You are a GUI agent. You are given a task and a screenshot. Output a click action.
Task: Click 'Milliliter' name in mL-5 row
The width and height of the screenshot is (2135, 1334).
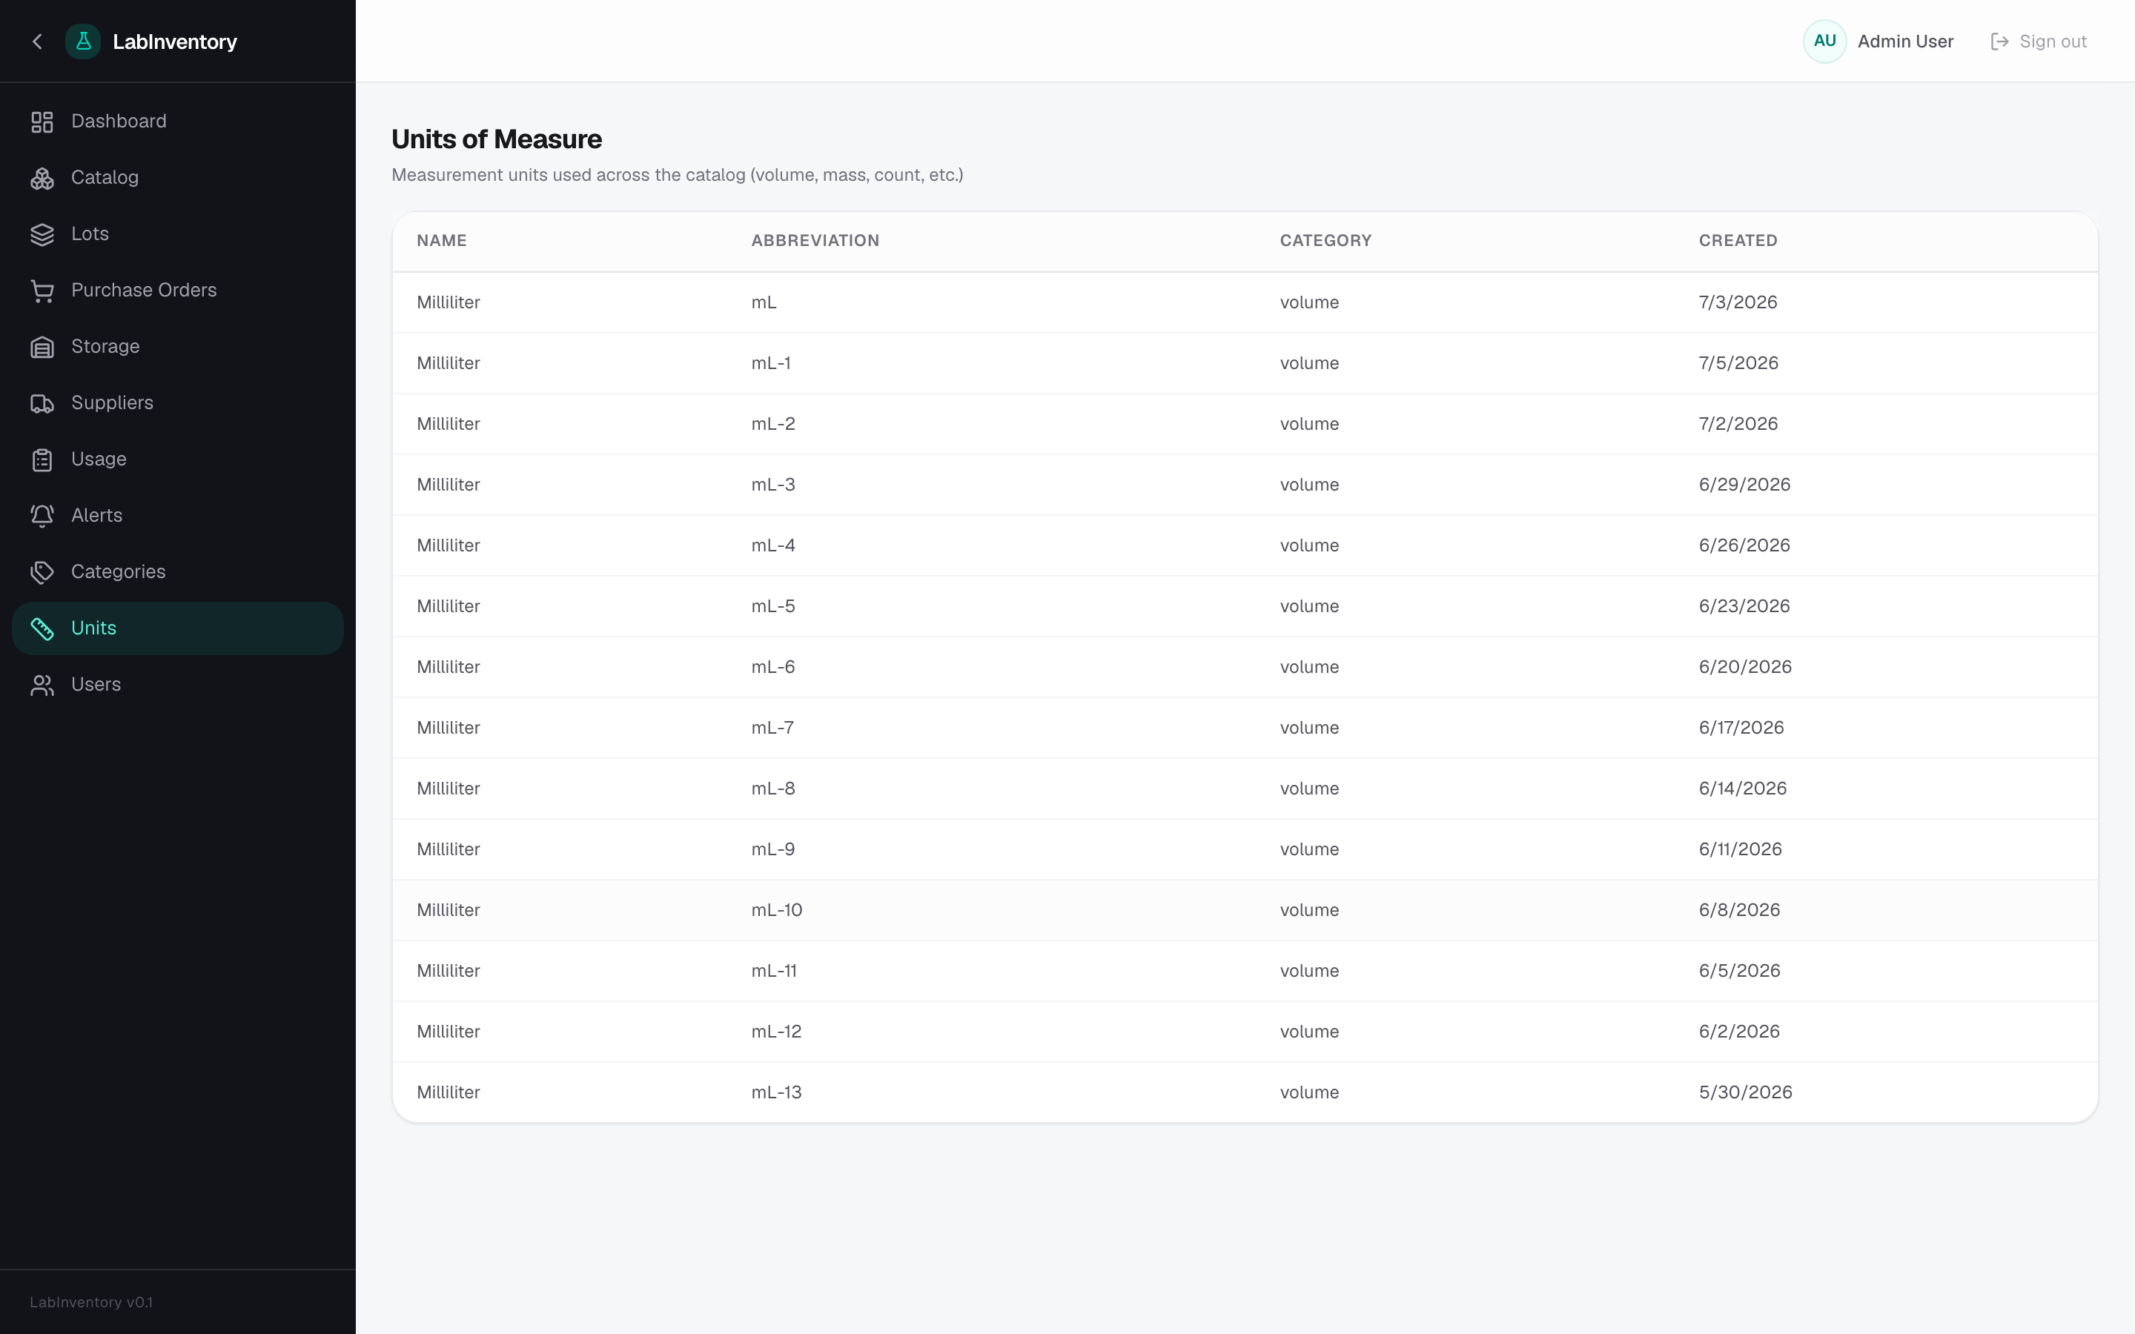click(x=448, y=607)
